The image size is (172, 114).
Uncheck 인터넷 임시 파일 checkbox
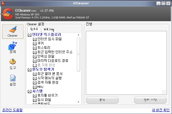[35, 39]
